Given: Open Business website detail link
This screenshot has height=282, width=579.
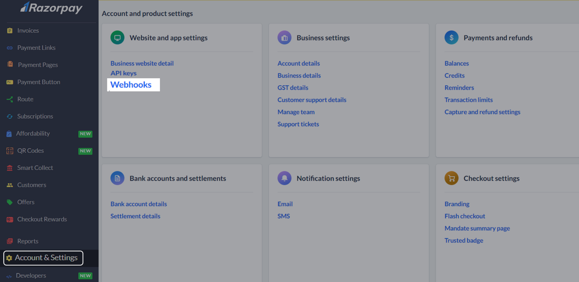Looking at the screenshot, I should pyautogui.click(x=142, y=63).
